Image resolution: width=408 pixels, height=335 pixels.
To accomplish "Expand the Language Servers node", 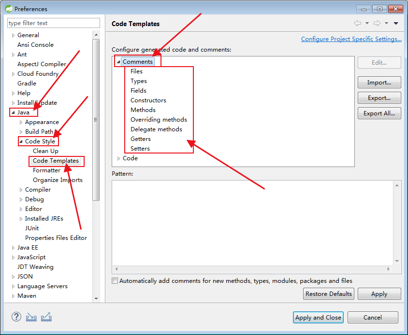I will (13, 286).
